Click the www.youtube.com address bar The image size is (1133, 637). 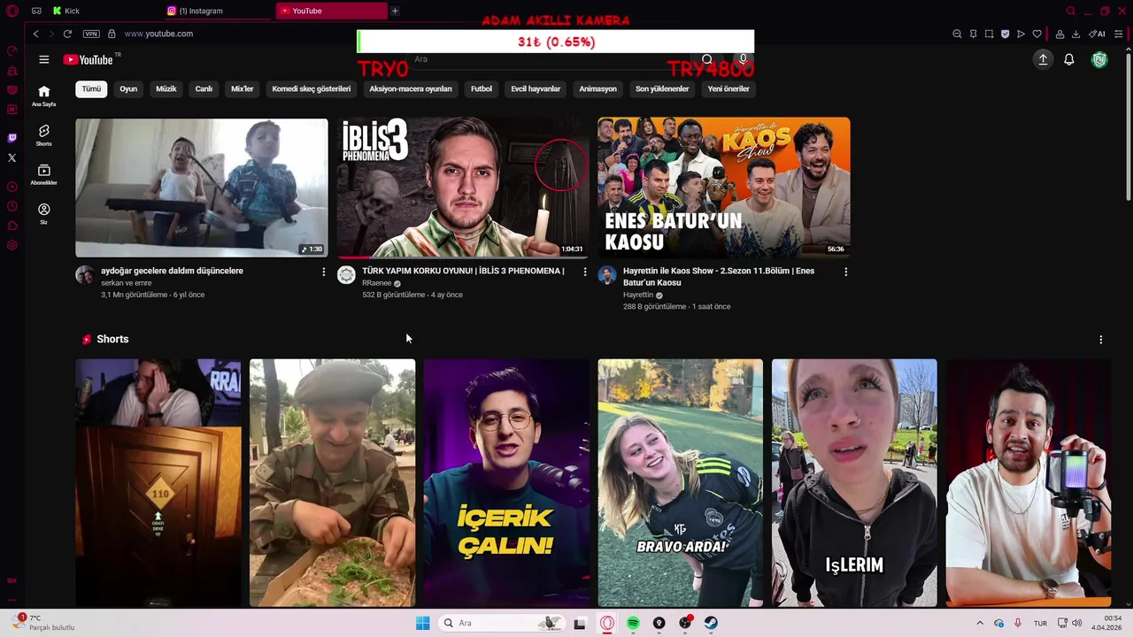tap(158, 34)
